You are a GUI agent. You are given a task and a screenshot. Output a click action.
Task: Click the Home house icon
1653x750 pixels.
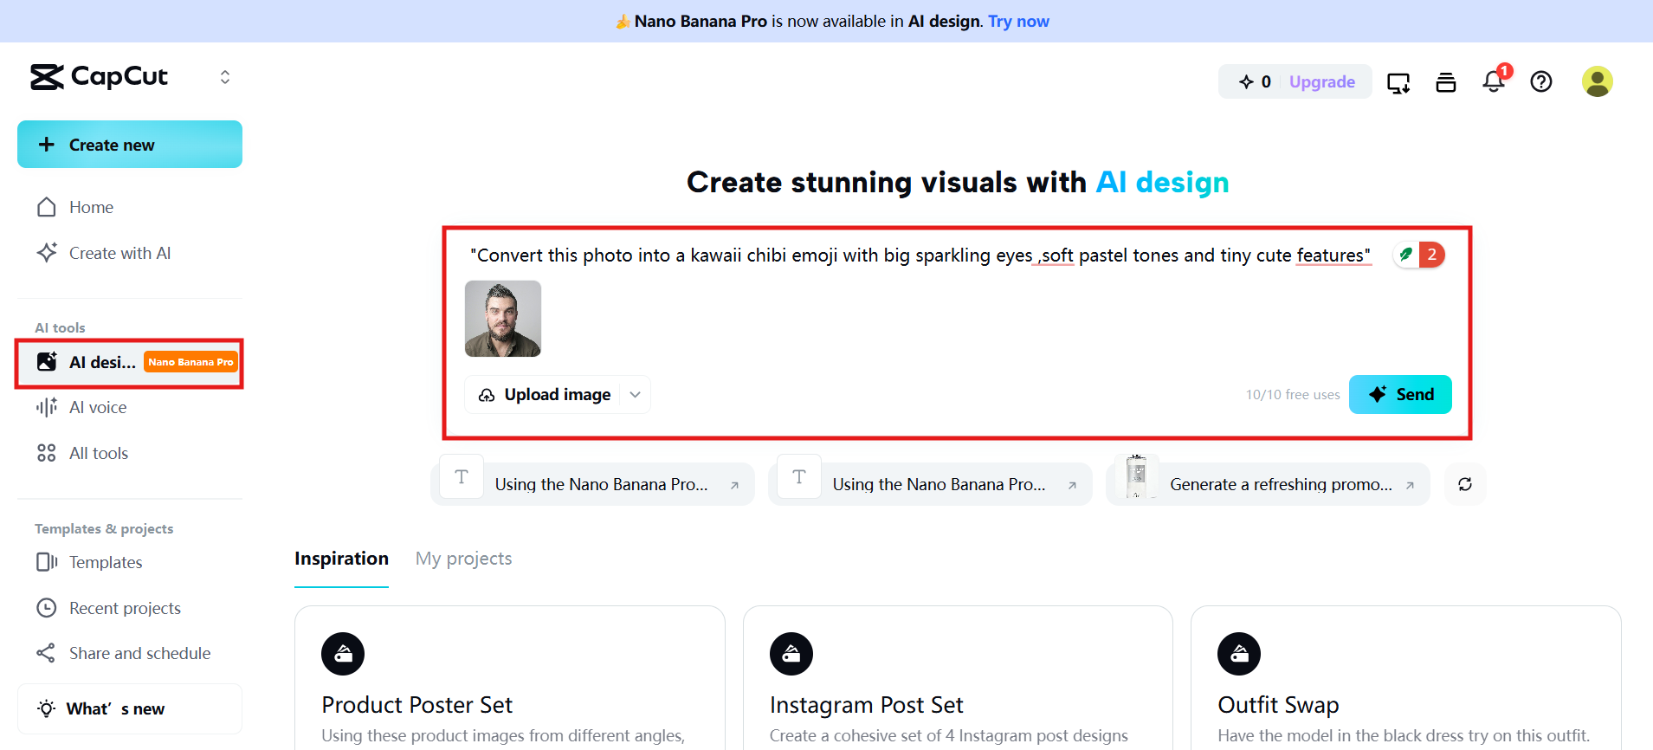pyautogui.click(x=47, y=207)
